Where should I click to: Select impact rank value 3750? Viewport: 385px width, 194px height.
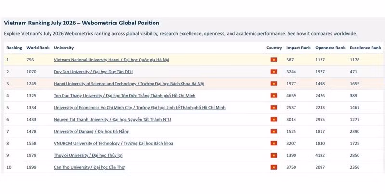291,167
